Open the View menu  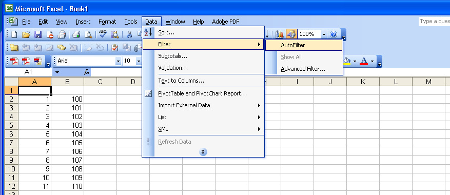coord(62,22)
